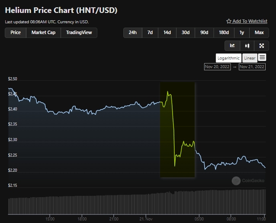The width and height of the screenshot is (276, 223).
Task: Choose the 14d time range
Action: [x=167, y=32]
